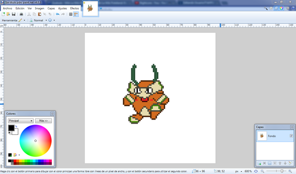Crop to selection icon in toolbar
296x174 pixels.
[x=45, y=14]
